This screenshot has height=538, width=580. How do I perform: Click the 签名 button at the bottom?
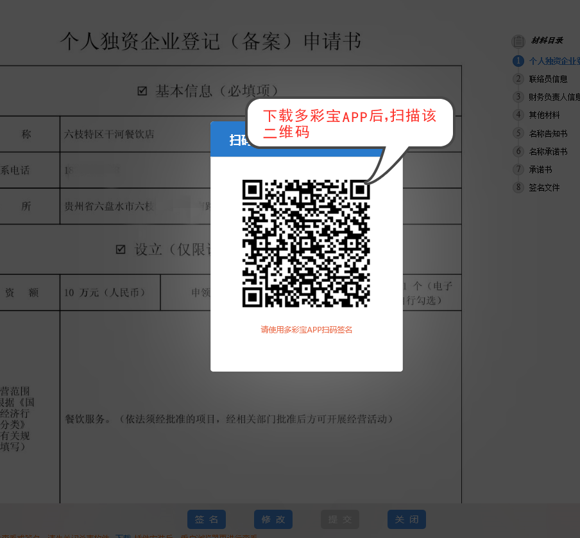[207, 519]
